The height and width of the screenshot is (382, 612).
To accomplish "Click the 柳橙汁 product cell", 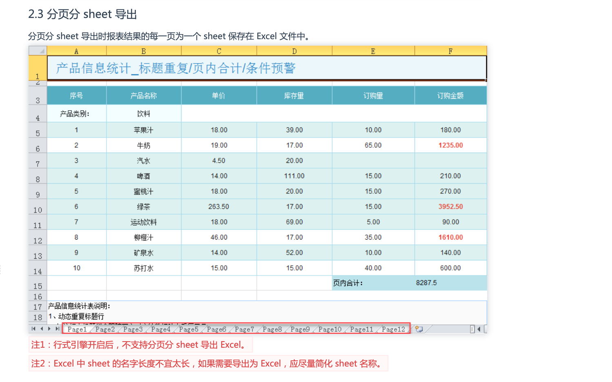I will point(144,238).
